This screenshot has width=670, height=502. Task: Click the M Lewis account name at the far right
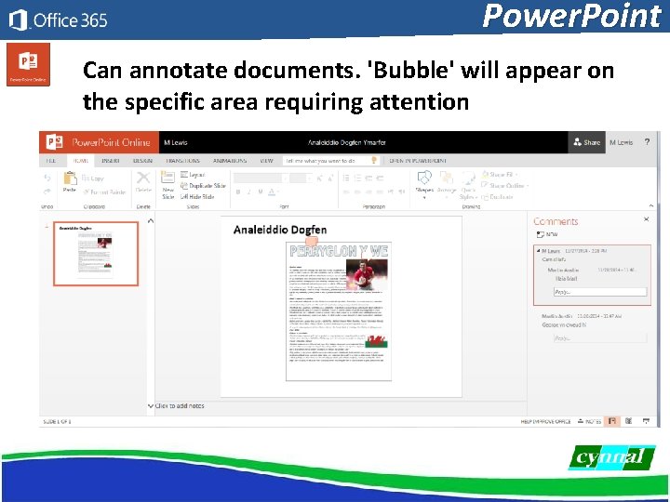click(622, 142)
